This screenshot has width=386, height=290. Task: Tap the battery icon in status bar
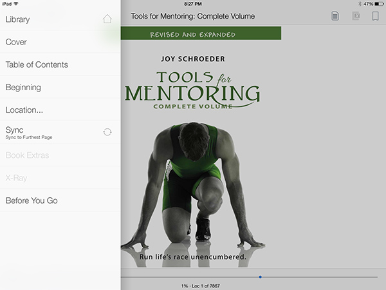[379, 4]
